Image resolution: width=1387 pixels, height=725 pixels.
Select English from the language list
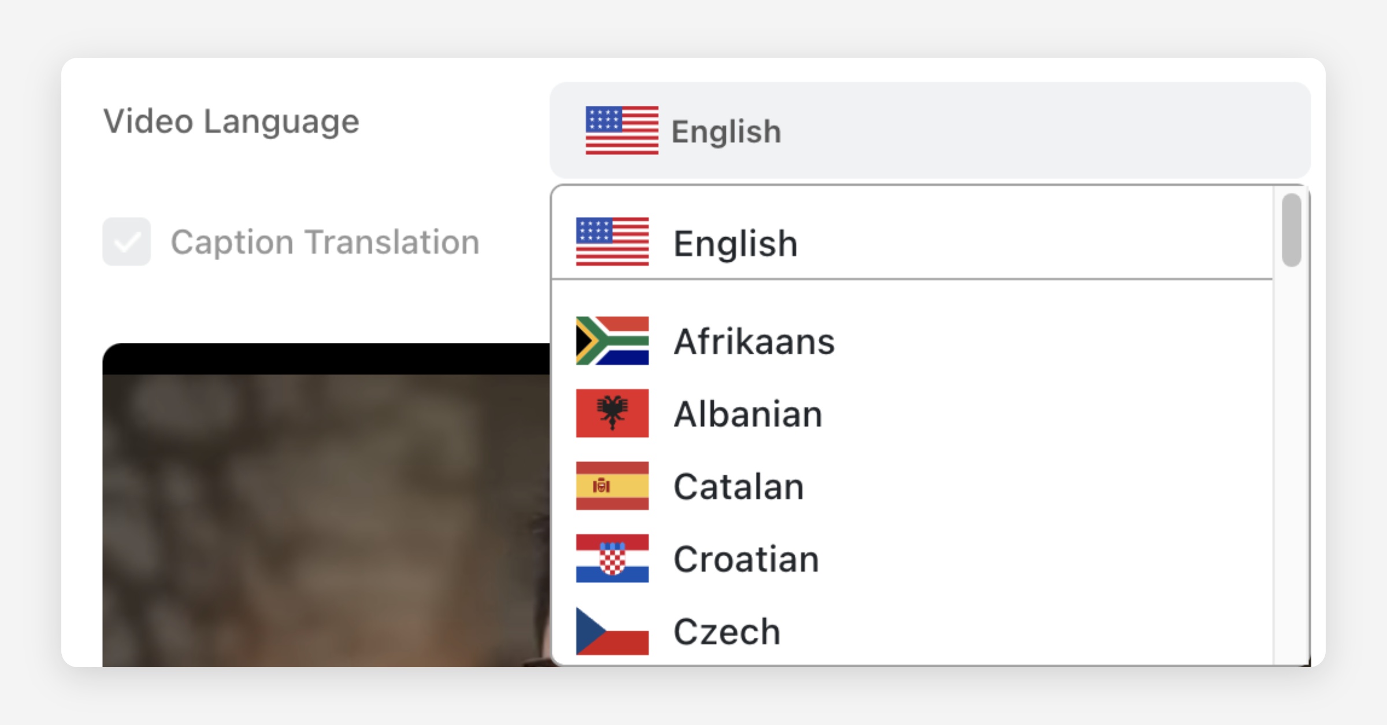(735, 243)
